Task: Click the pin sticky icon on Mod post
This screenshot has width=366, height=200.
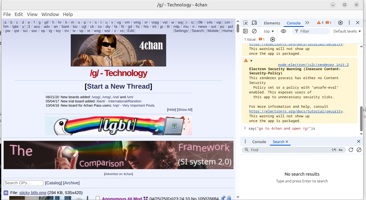Action: tap(223, 198)
